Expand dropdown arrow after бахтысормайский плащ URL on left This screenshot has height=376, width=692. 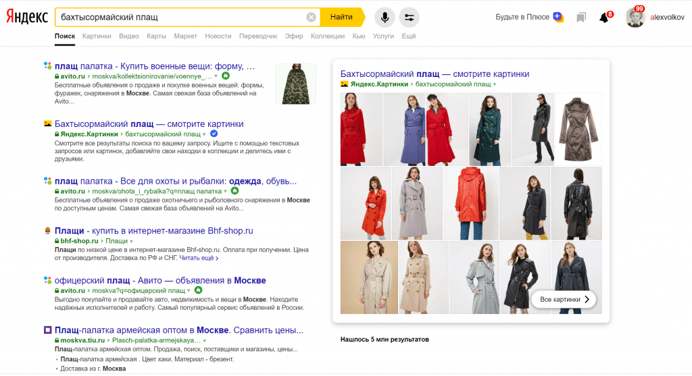click(x=204, y=134)
